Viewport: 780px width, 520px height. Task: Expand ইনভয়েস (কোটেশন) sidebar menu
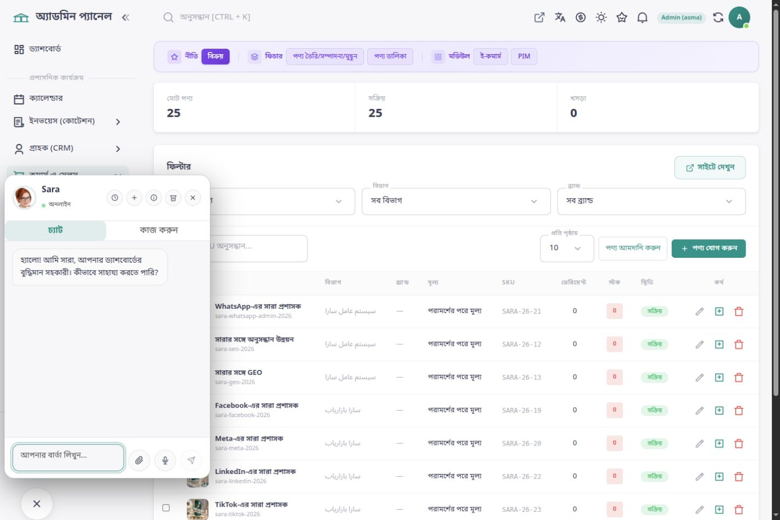68,122
